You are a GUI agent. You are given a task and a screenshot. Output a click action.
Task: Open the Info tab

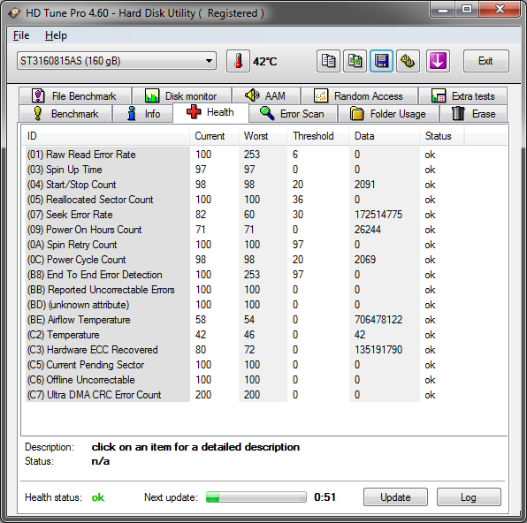[x=143, y=114]
